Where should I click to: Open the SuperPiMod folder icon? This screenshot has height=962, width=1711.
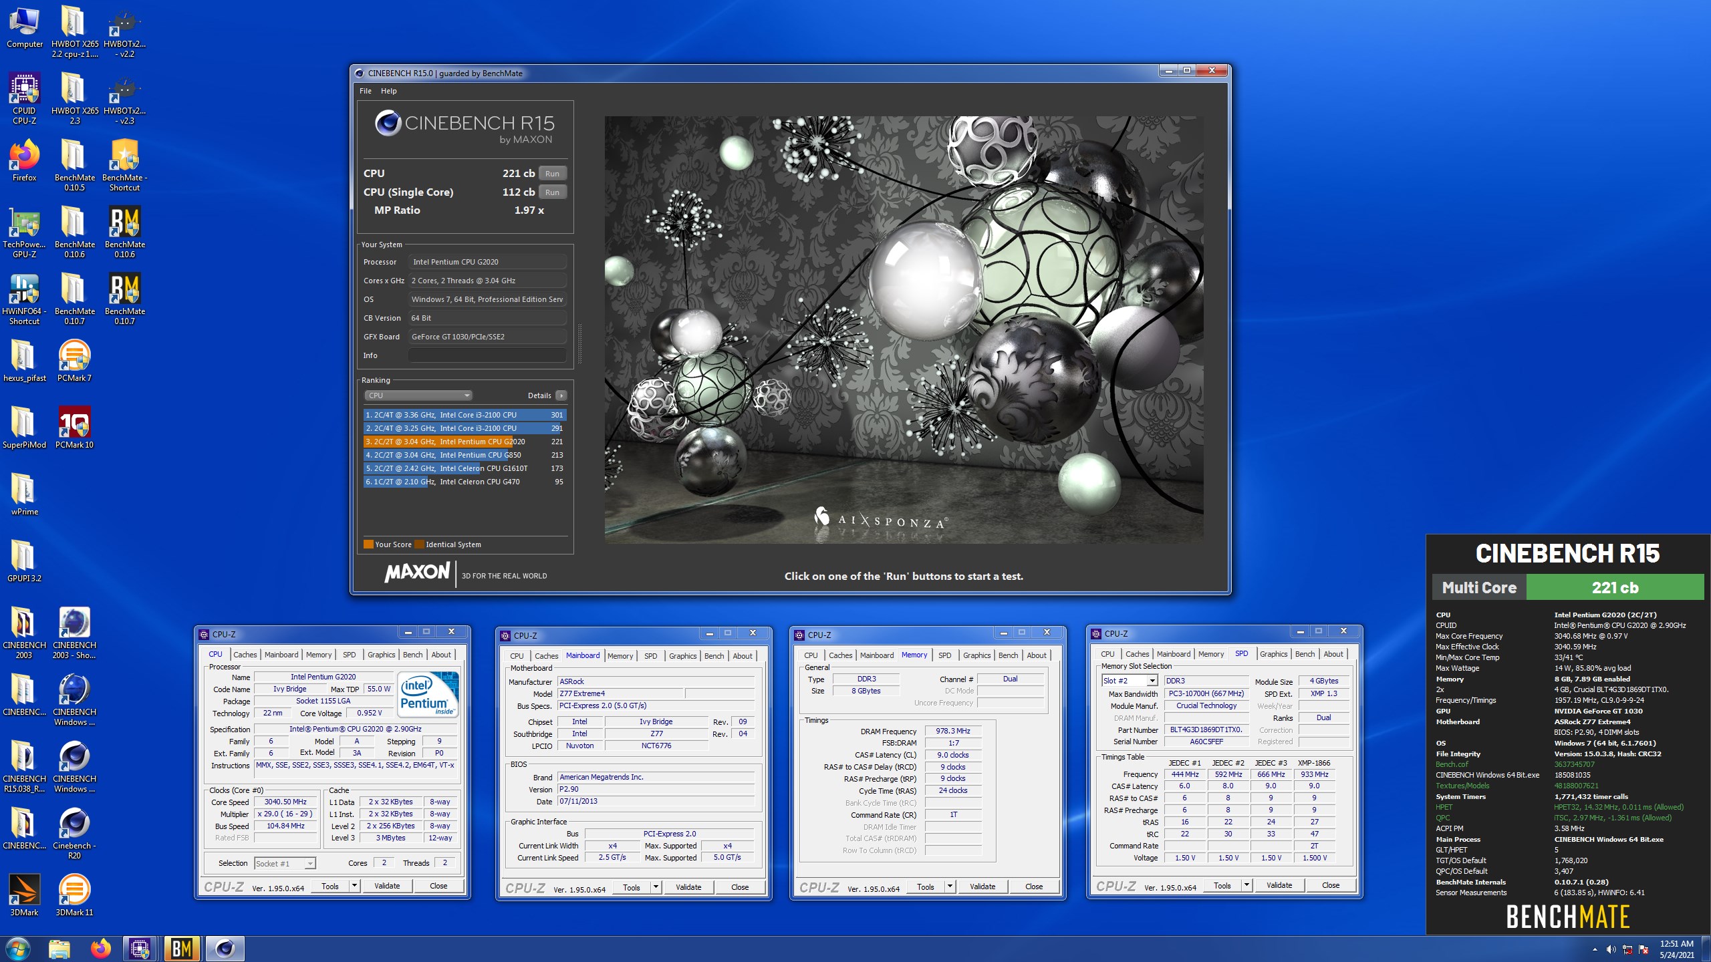(x=25, y=428)
